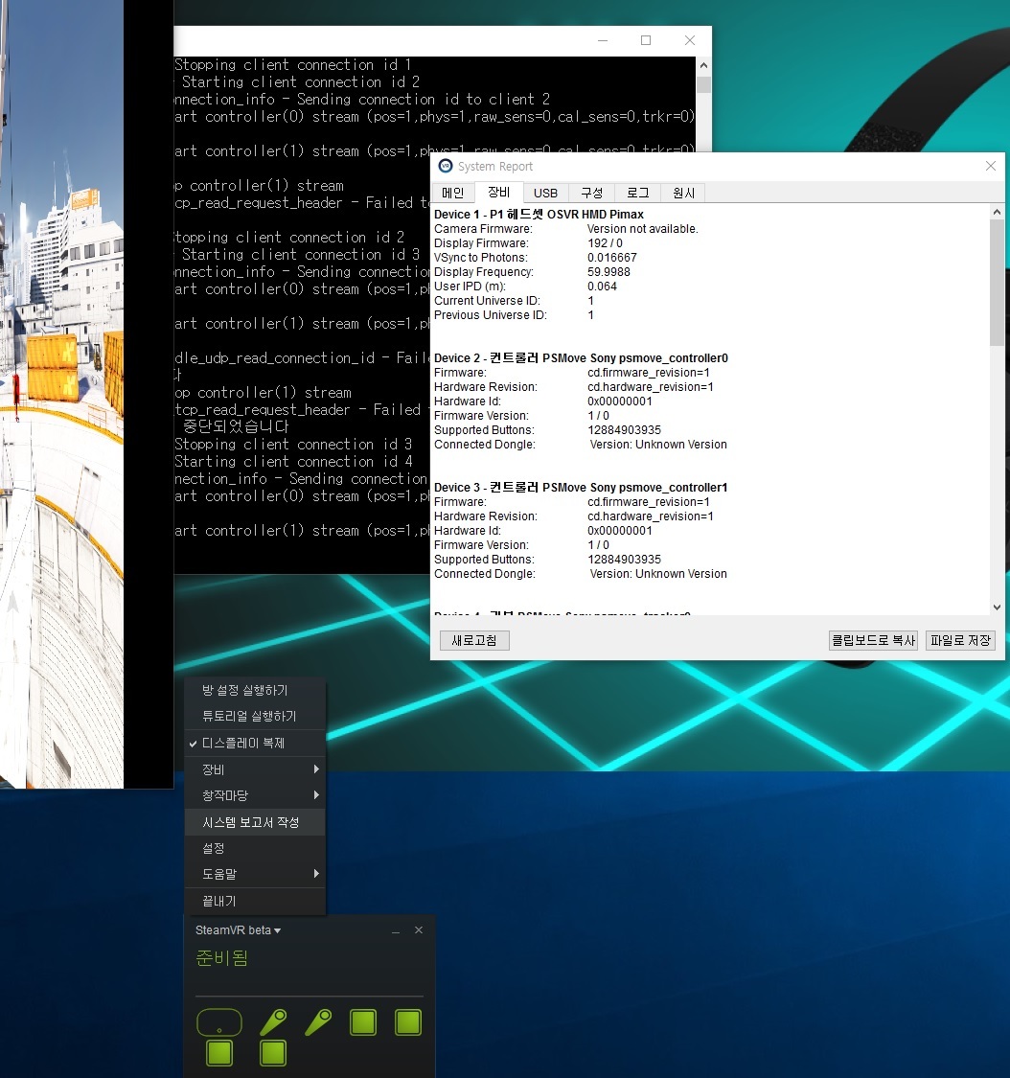
Task: Click 'Device 1 - P1 헤드셋 OSVR HMD Pimax' heading
Action: (539, 215)
